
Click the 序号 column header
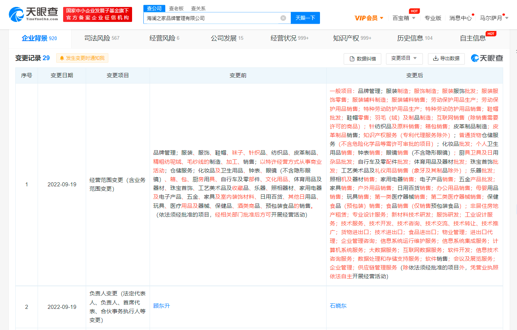(27, 75)
